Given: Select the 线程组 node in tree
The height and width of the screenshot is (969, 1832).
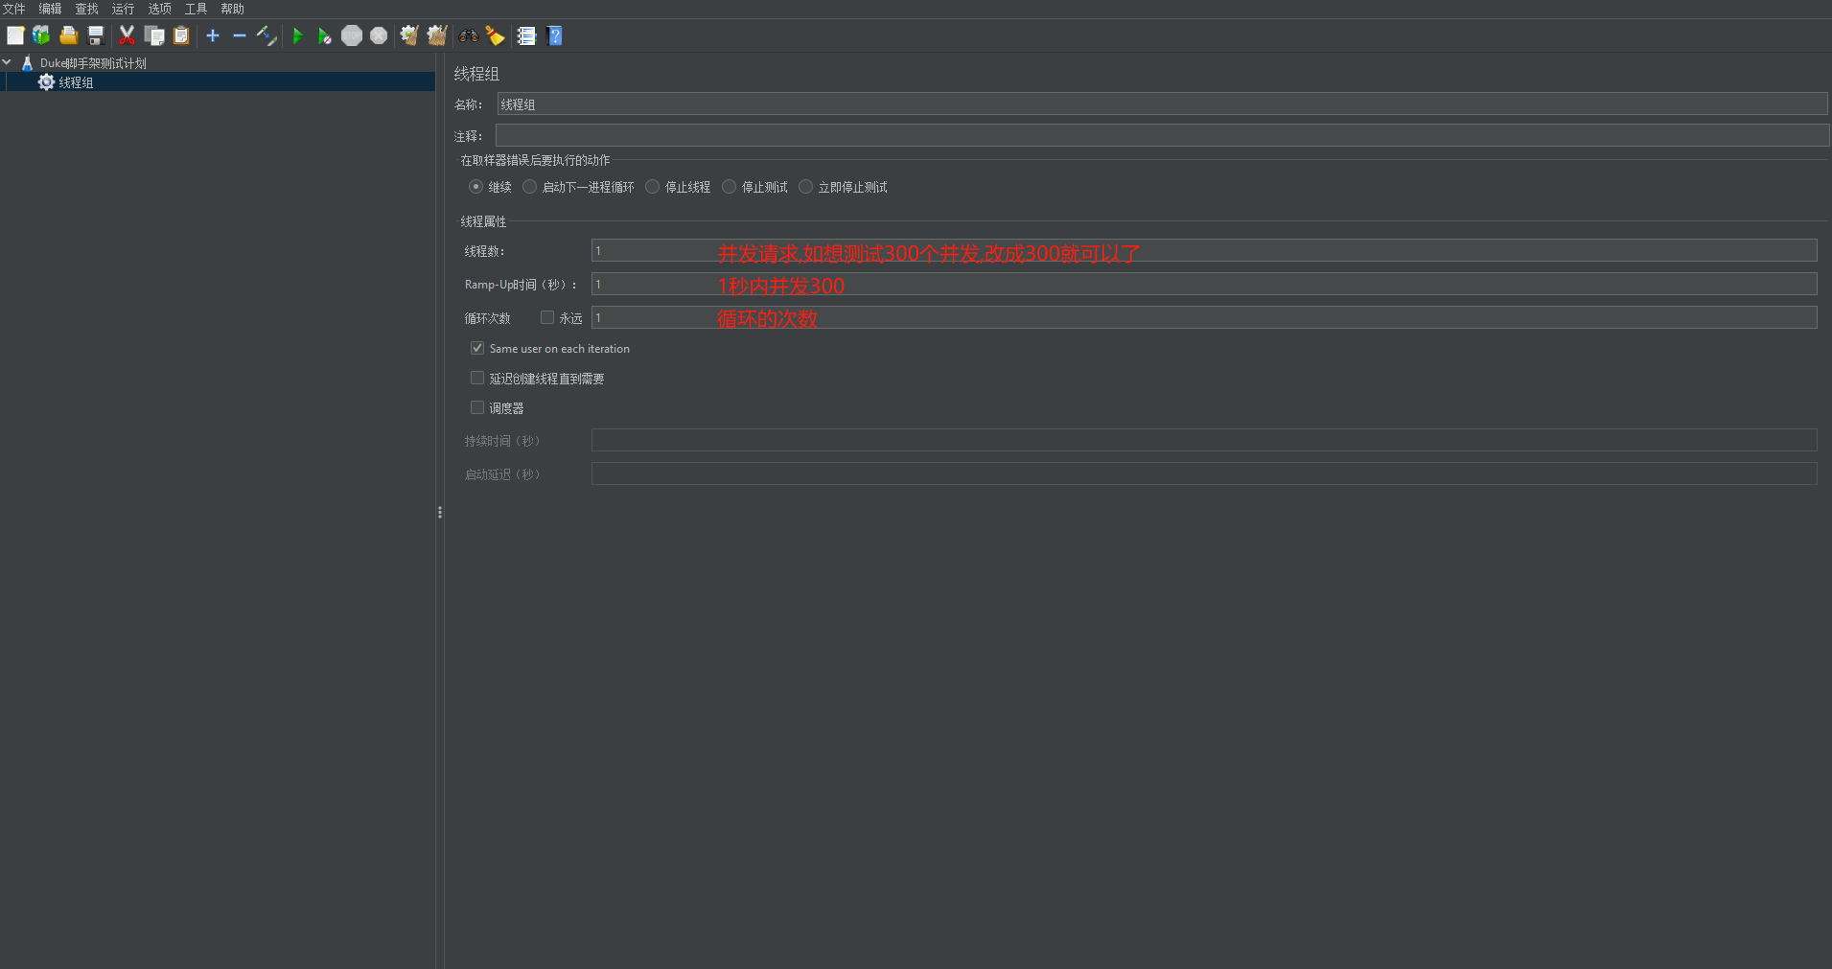Looking at the screenshot, I should point(76,82).
